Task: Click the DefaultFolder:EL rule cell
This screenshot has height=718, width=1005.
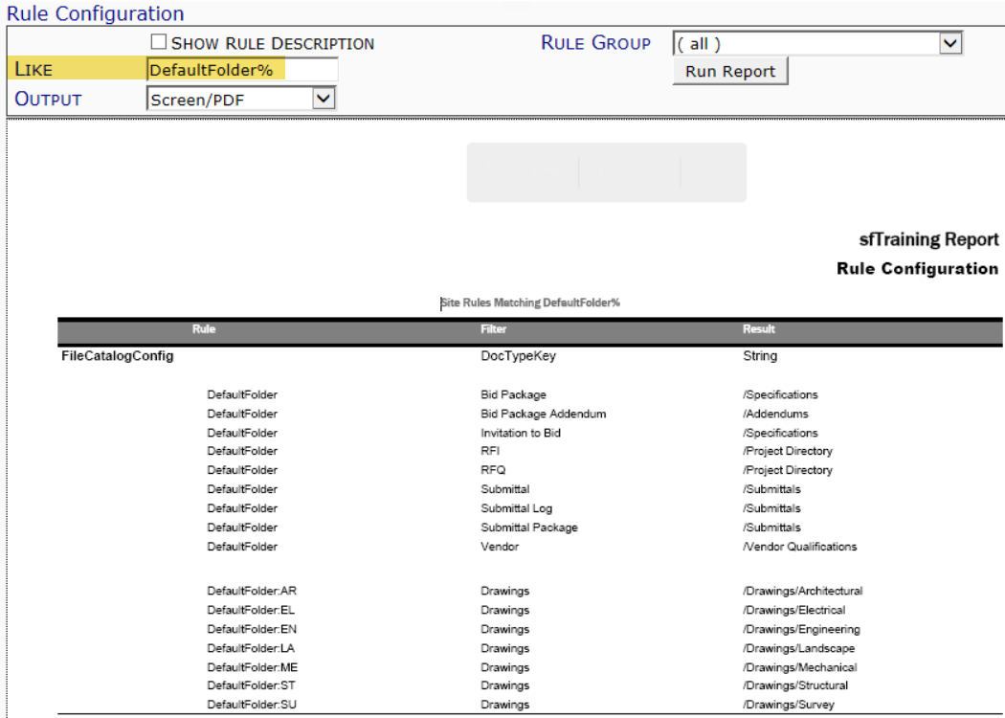Action: point(251,611)
